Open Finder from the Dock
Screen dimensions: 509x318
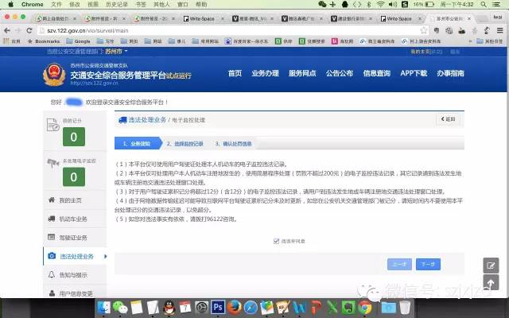(x=104, y=307)
